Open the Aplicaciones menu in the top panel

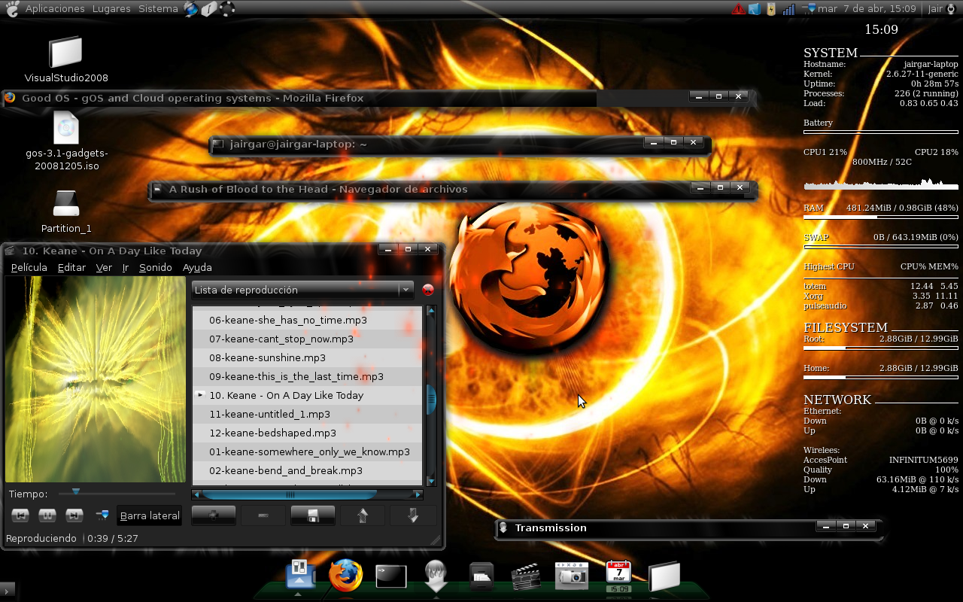point(55,9)
